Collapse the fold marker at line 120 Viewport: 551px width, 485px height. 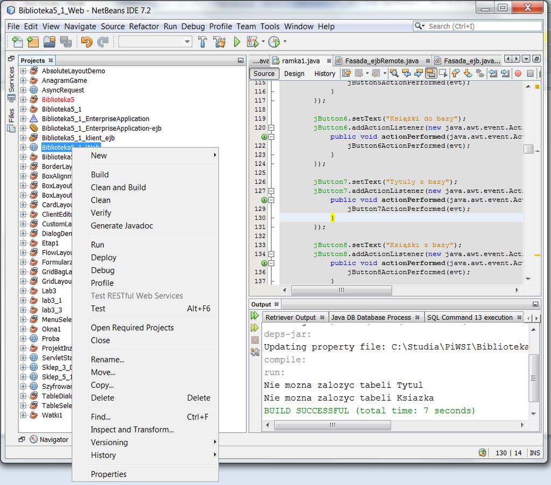[271, 128]
